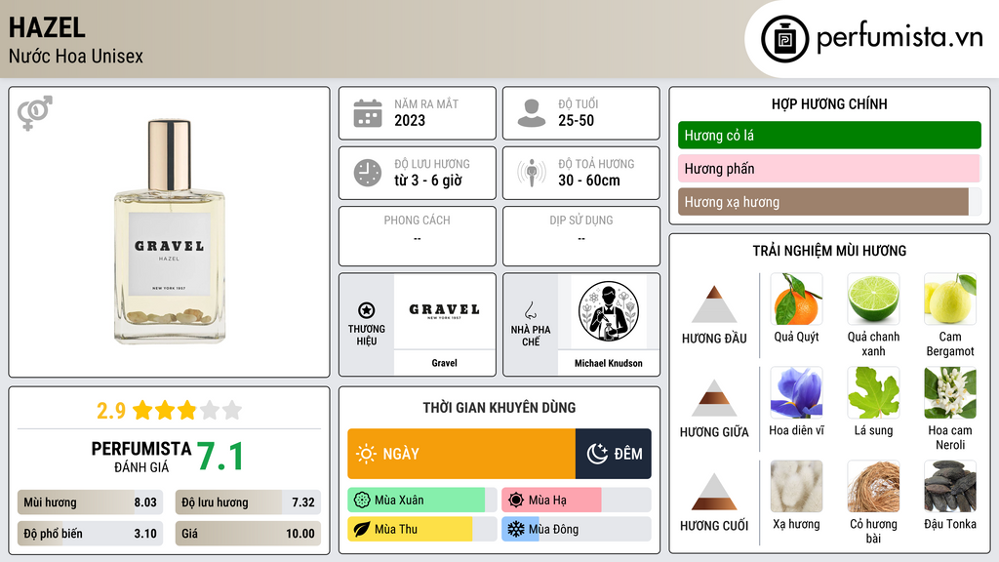Click the perfumista.vn site name
This screenshot has height=562, width=999.
click(x=899, y=38)
